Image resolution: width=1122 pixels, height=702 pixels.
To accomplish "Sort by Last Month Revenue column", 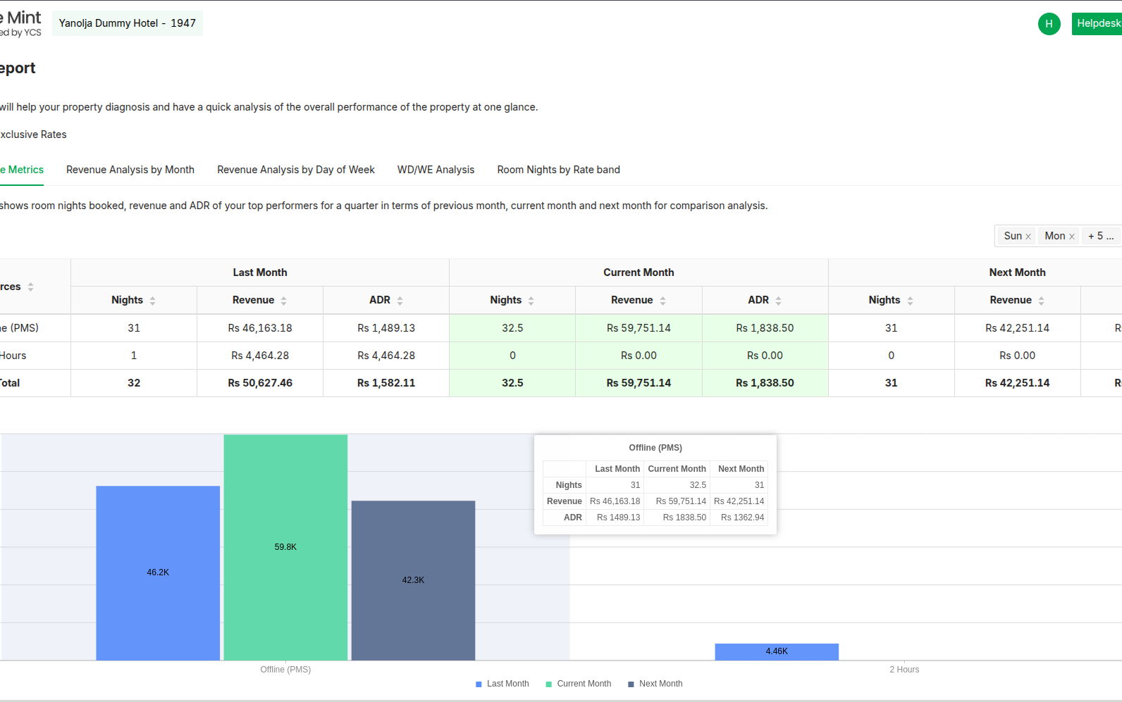I will point(283,301).
